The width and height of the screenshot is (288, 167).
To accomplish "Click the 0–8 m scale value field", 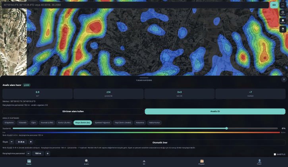I will (21, 142).
